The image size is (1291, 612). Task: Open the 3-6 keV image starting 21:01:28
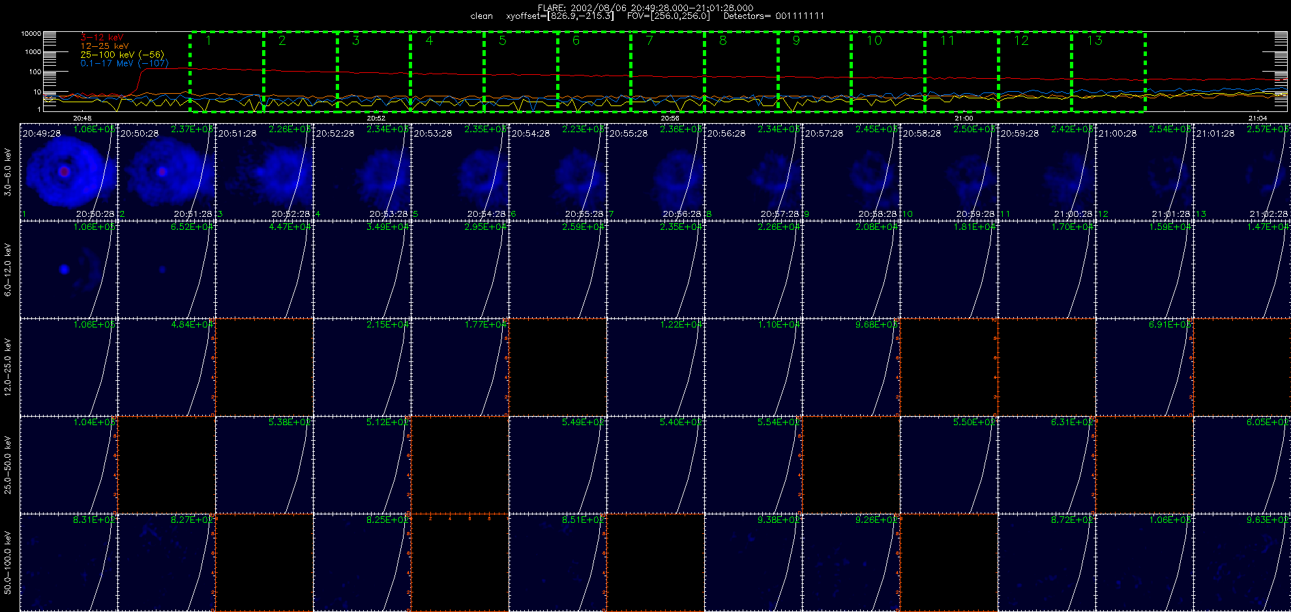[1242, 172]
